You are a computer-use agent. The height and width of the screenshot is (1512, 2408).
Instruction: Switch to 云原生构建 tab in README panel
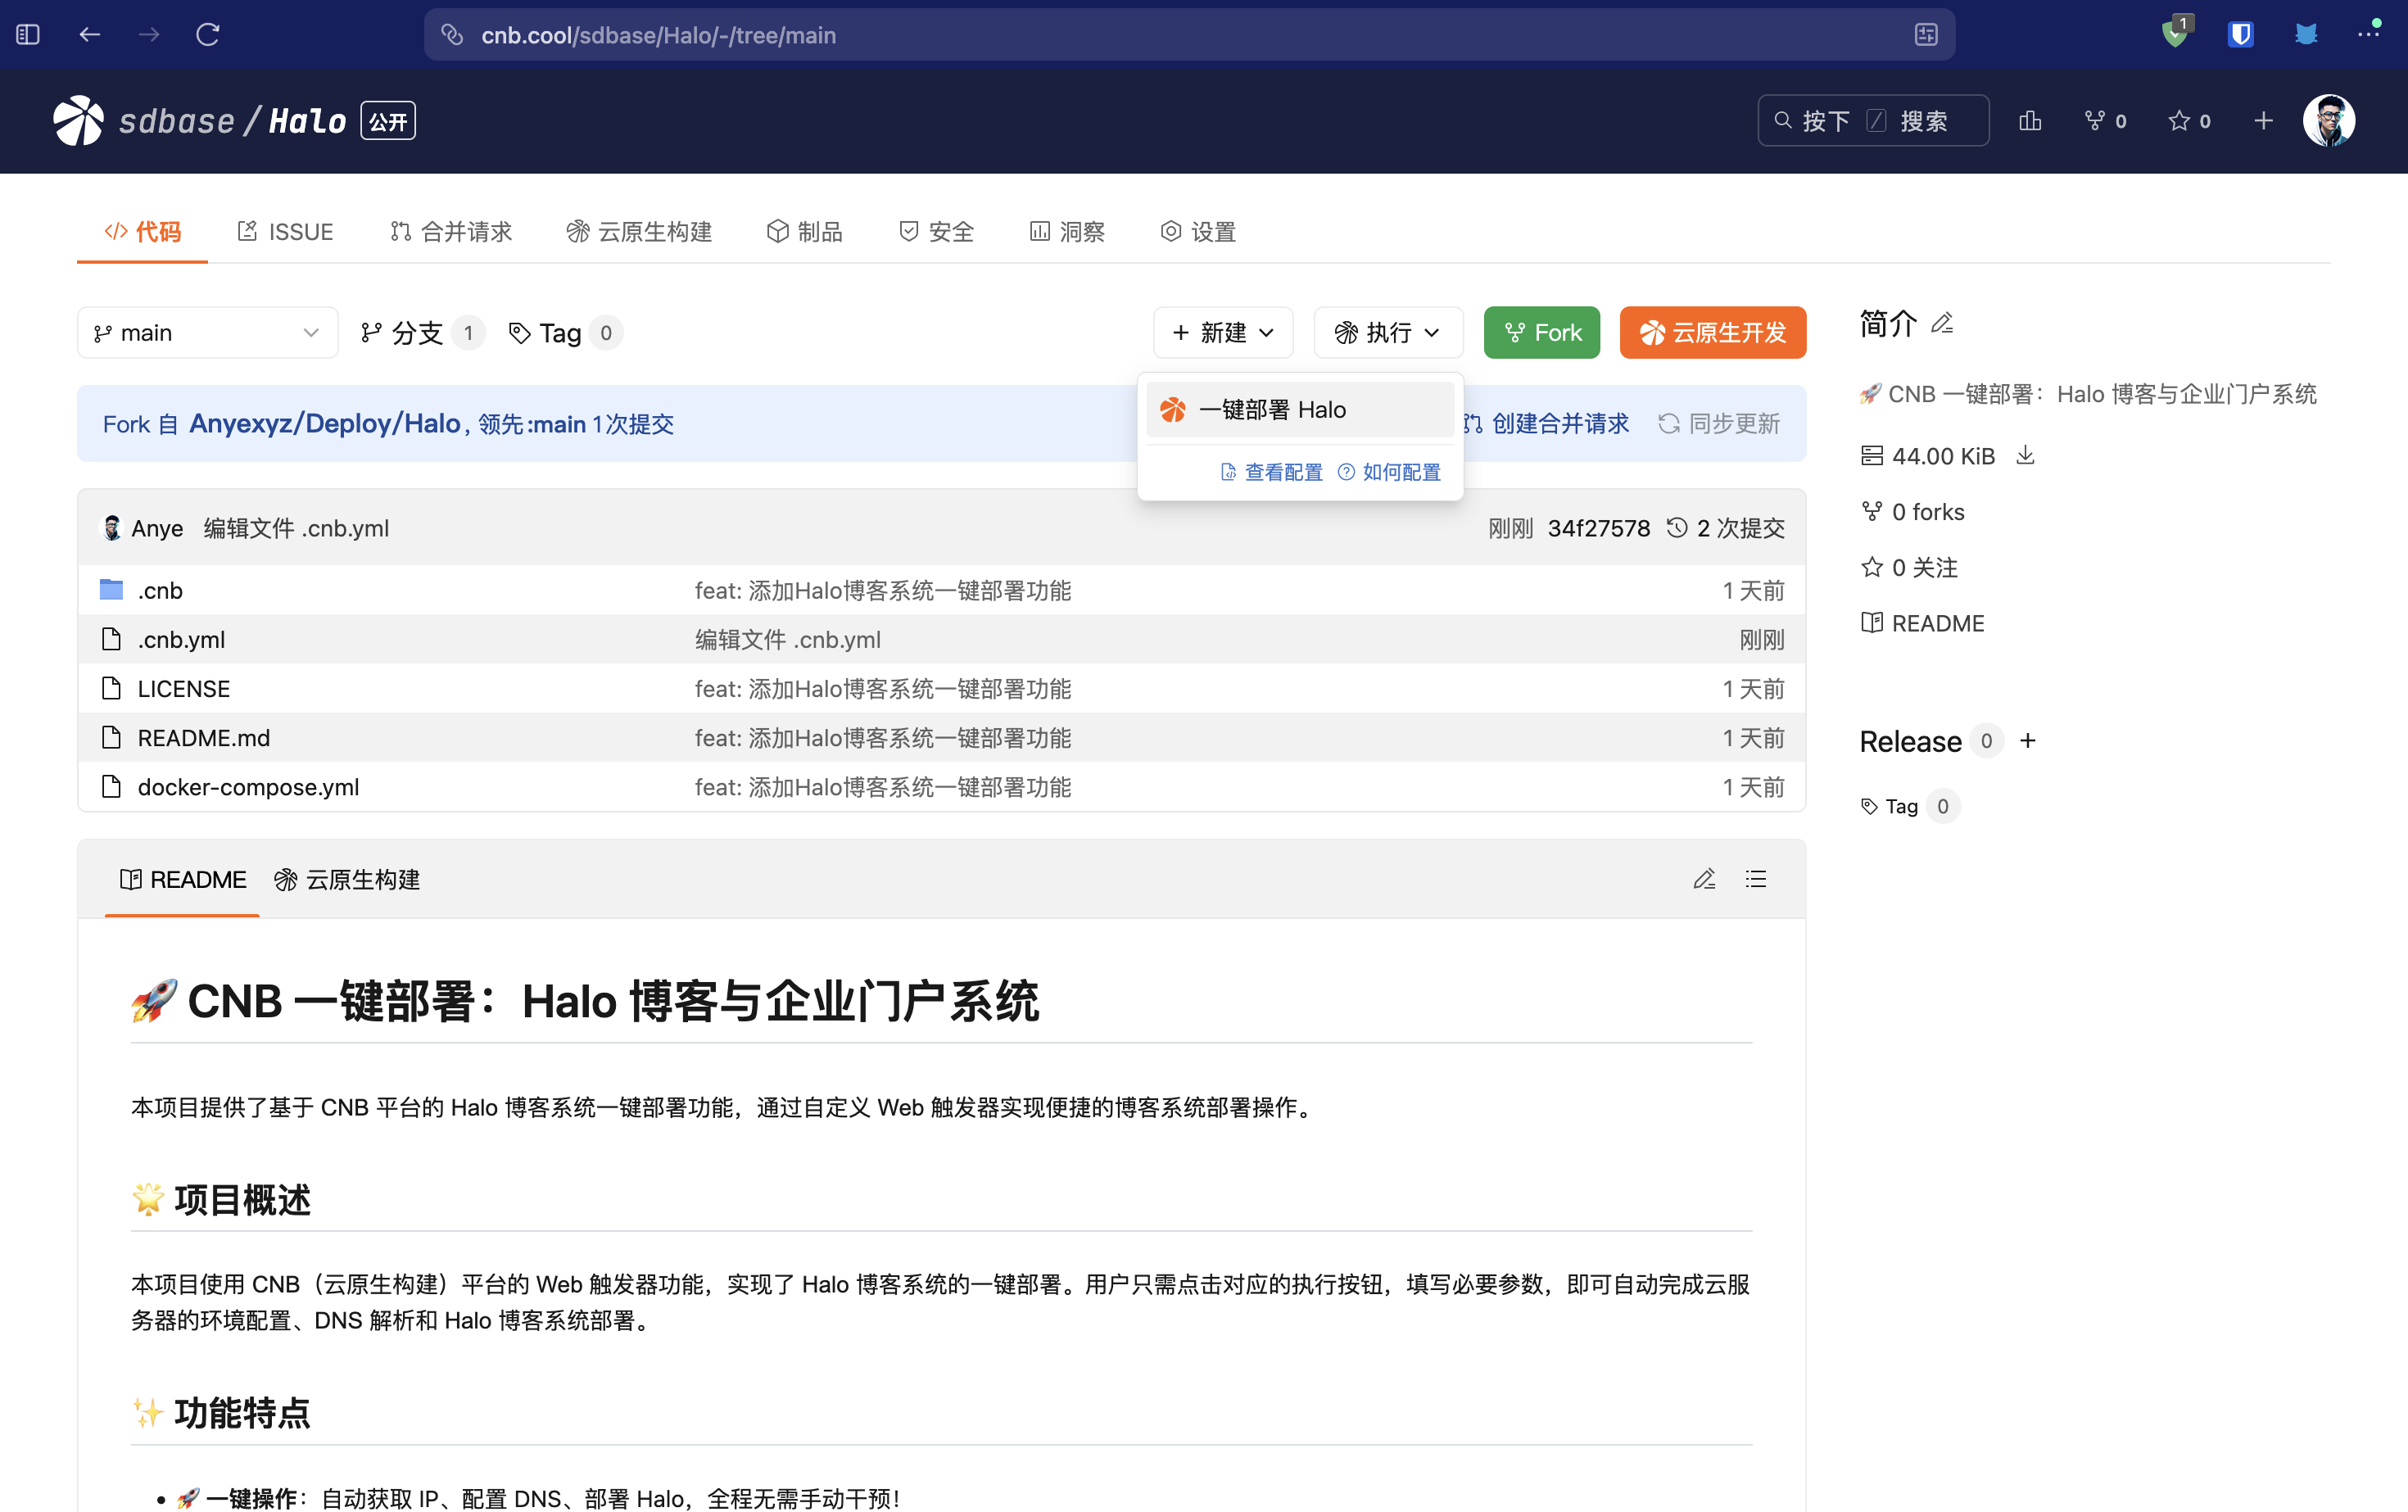[x=347, y=880]
